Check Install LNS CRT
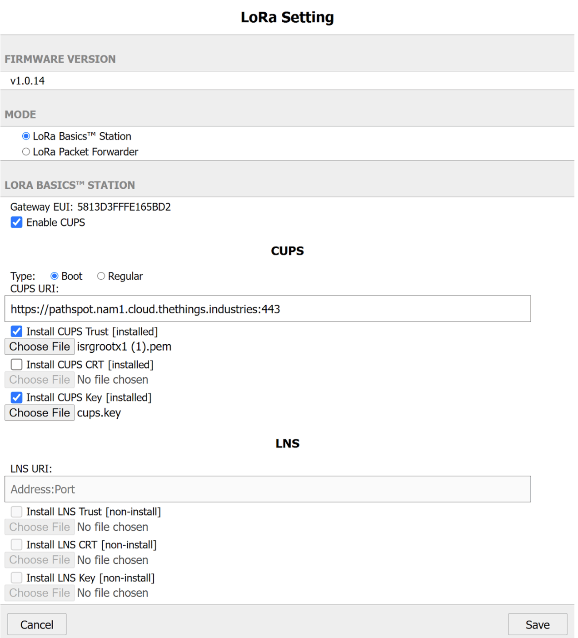The width and height of the screenshot is (578, 638). coord(16,544)
